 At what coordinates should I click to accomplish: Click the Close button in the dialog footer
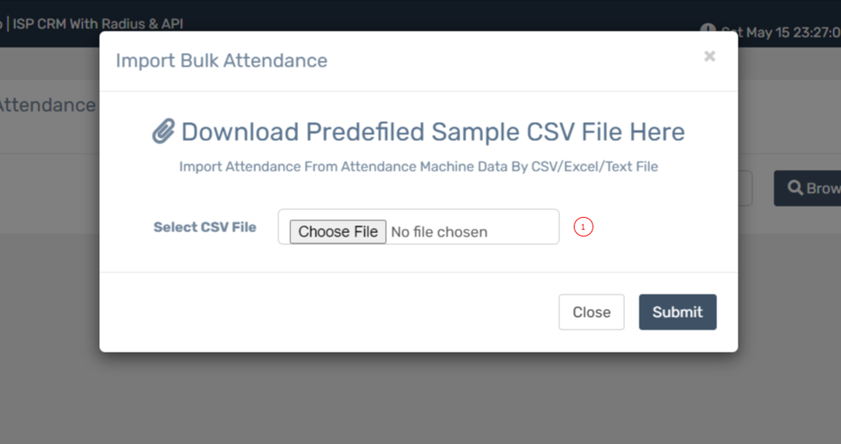pyautogui.click(x=592, y=313)
